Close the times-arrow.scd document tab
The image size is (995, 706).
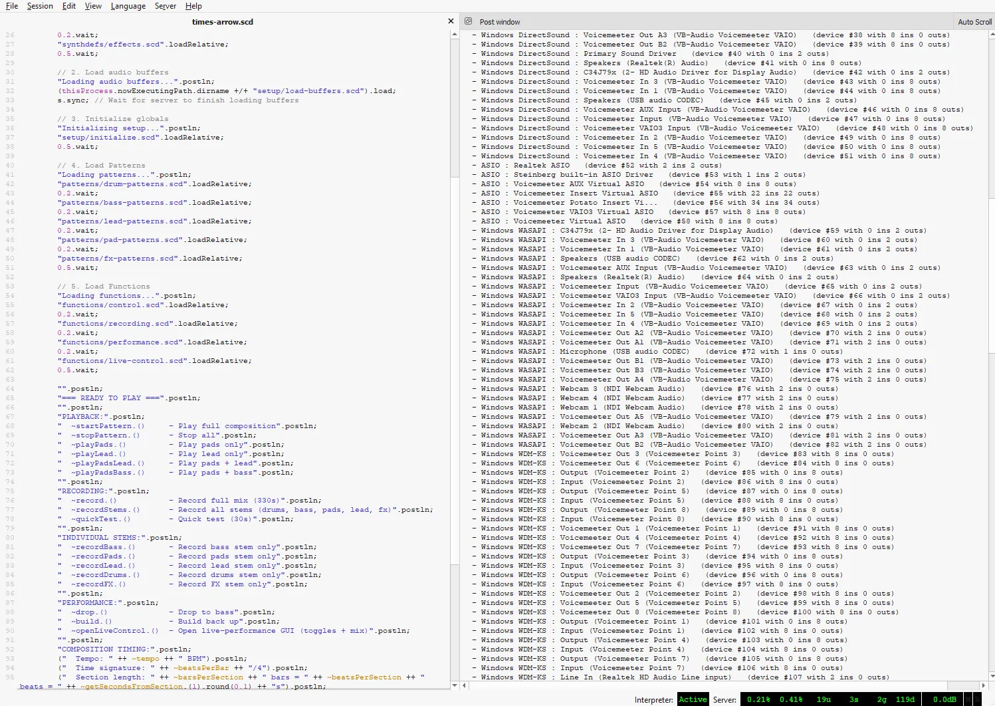click(x=451, y=21)
